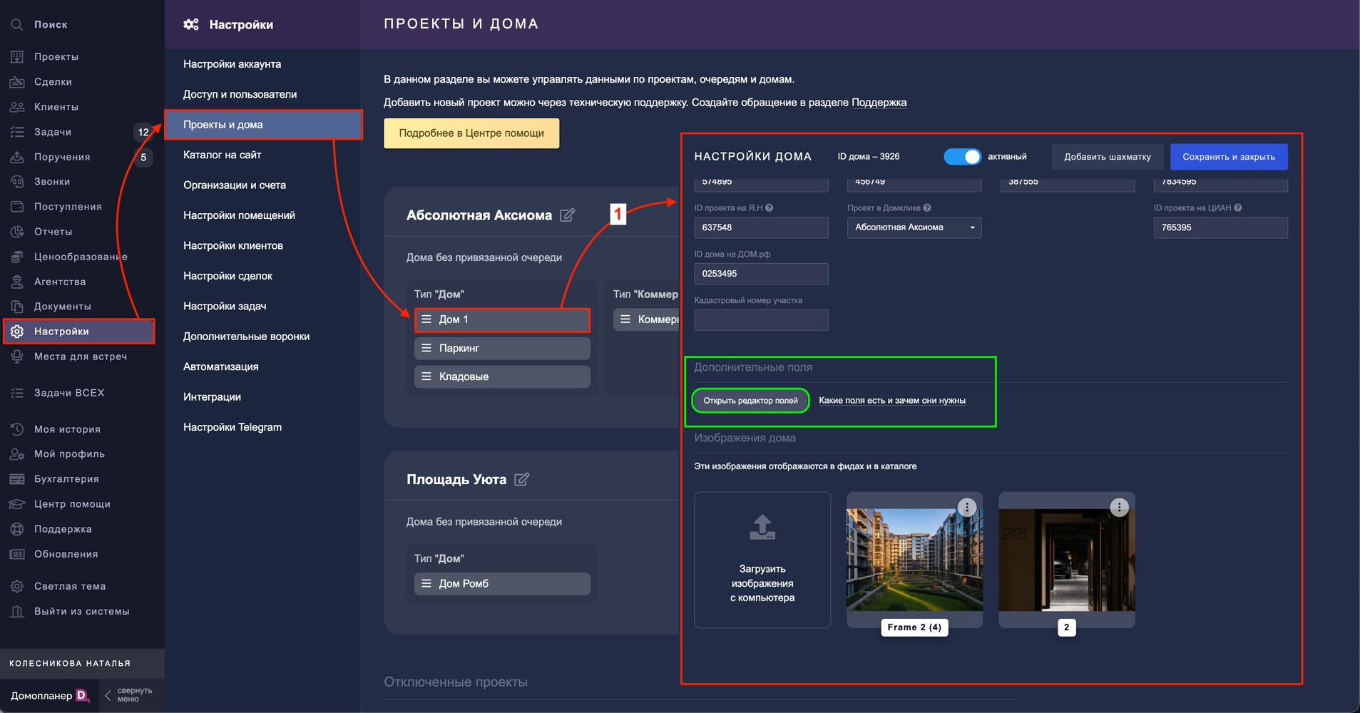The image size is (1360, 713).
Task: Click the drag handle icon on Паркинг
Action: tap(426, 348)
